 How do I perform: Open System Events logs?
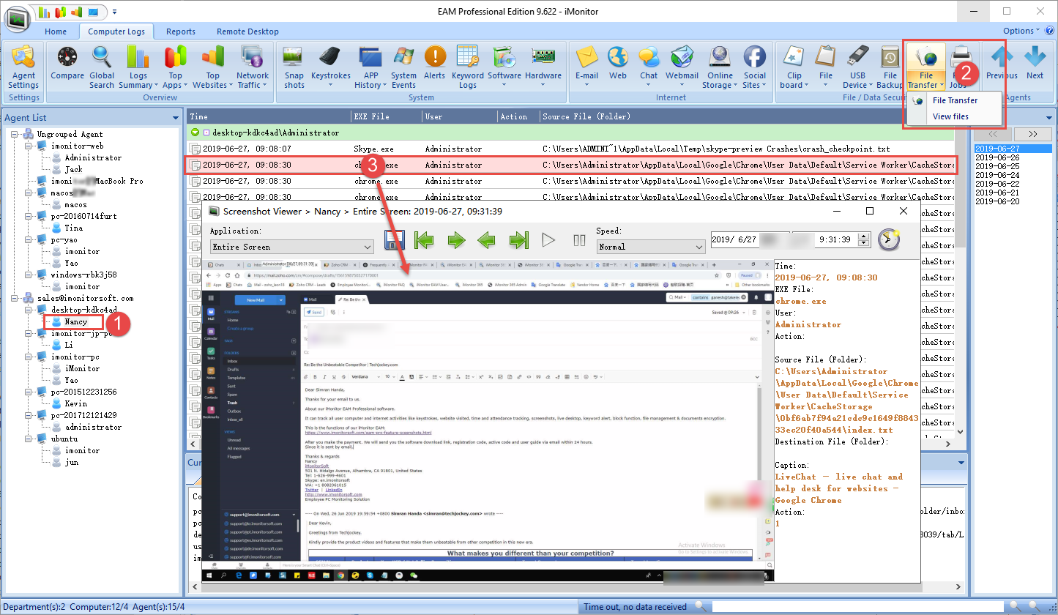pos(403,67)
